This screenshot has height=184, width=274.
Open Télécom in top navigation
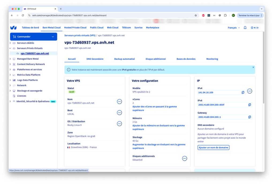click(126, 28)
